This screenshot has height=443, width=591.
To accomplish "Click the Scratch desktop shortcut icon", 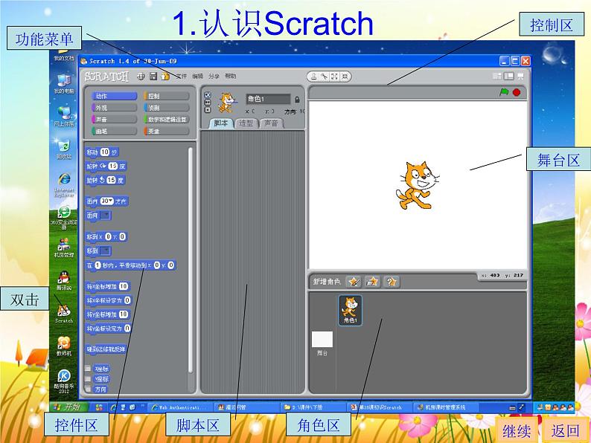I will pyautogui.click(x=64, y=314).
